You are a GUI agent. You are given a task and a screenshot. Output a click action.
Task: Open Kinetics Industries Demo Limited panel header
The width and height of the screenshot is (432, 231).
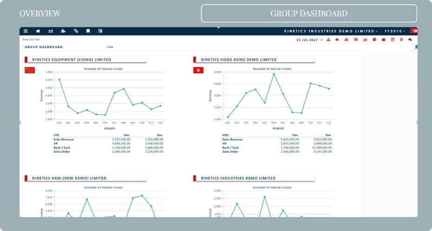coord(254,178)
